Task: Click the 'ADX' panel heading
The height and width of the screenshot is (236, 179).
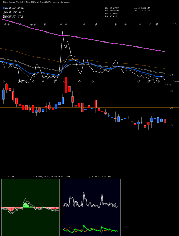Action: coord(68,177)
